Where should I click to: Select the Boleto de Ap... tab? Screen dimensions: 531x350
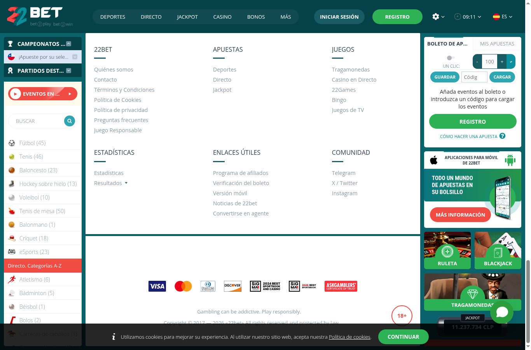(448, 44)
